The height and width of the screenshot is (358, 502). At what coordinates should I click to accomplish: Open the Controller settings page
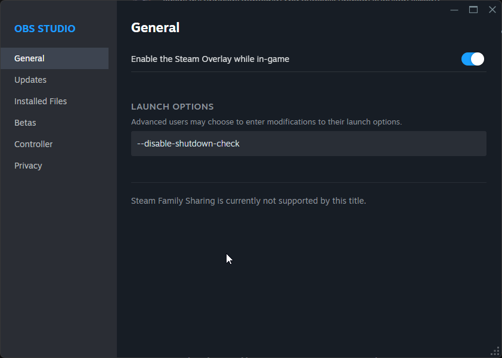[33, 144]
